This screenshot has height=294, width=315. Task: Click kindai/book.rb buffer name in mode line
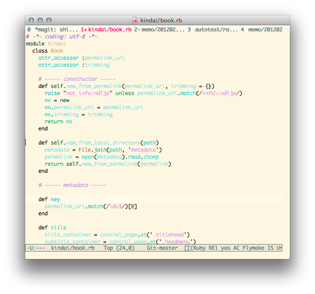pos(73,248)
